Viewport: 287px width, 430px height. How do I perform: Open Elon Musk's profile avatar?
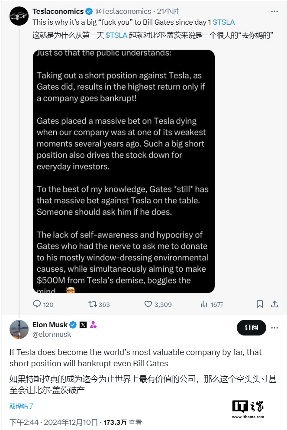(x=19, y=329)
